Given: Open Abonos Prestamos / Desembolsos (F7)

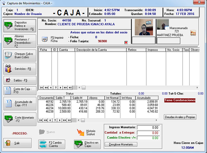Looking at the screenshot, I should (x=20, y=41).
